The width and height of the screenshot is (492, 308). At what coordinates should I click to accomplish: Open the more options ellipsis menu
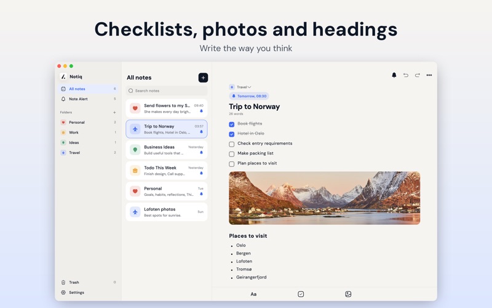point(429,75)
